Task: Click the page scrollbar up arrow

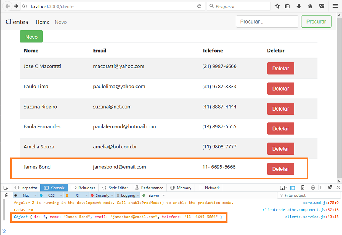Action: (339, 16)
